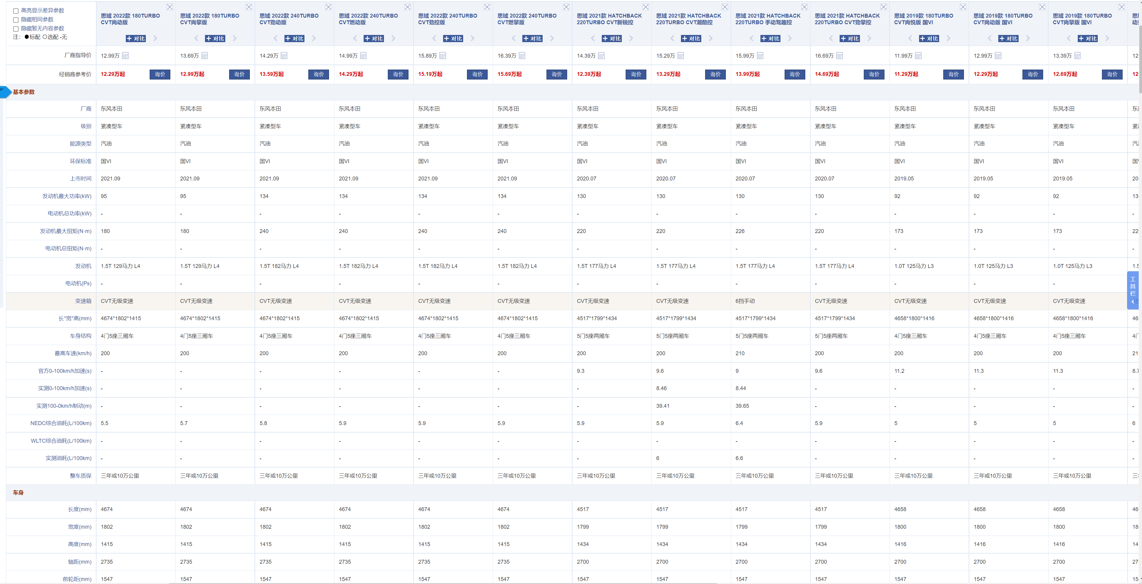Open the NEDC综合油耗(L/100km) label
Viewport: 1142px width, 584px height.
61,424
